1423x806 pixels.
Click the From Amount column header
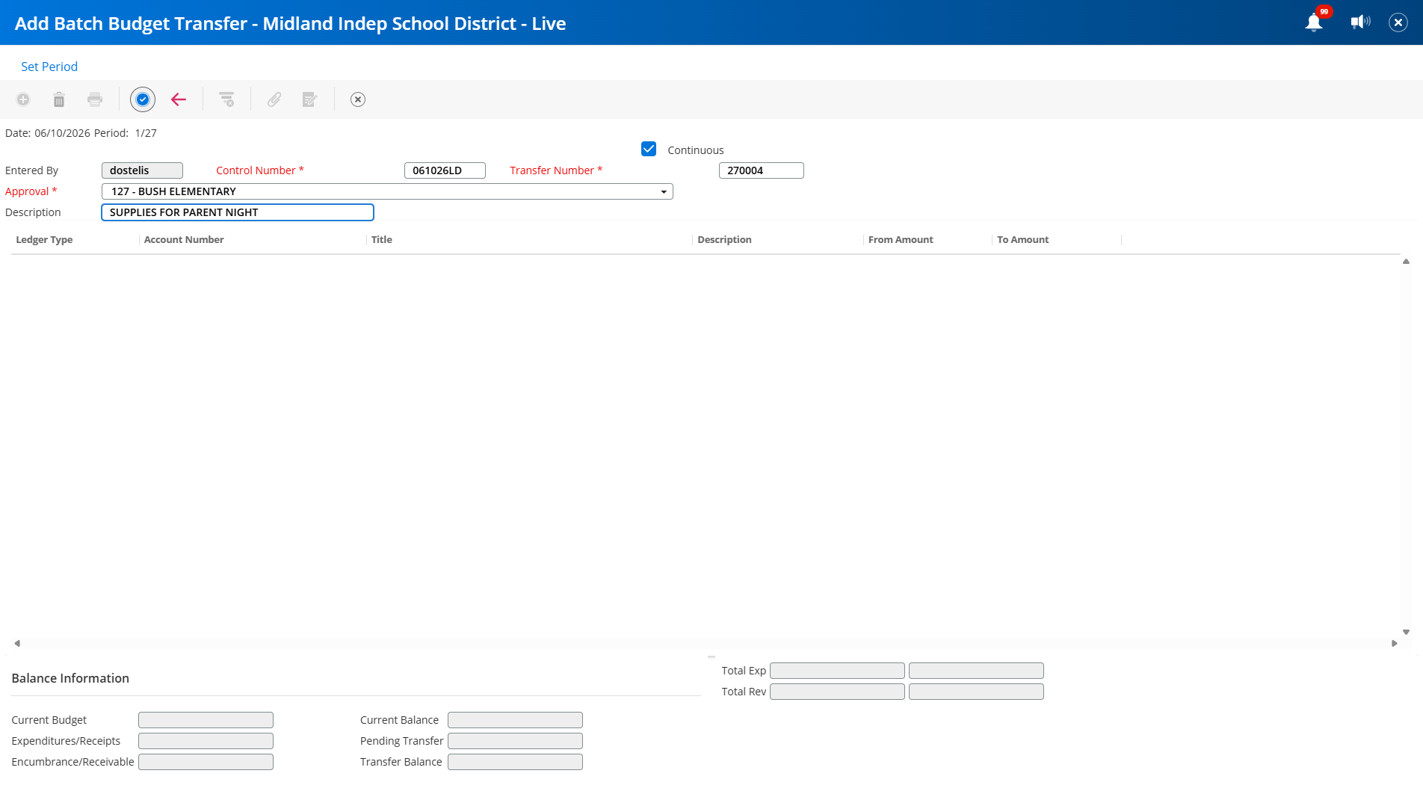point(901,239)
